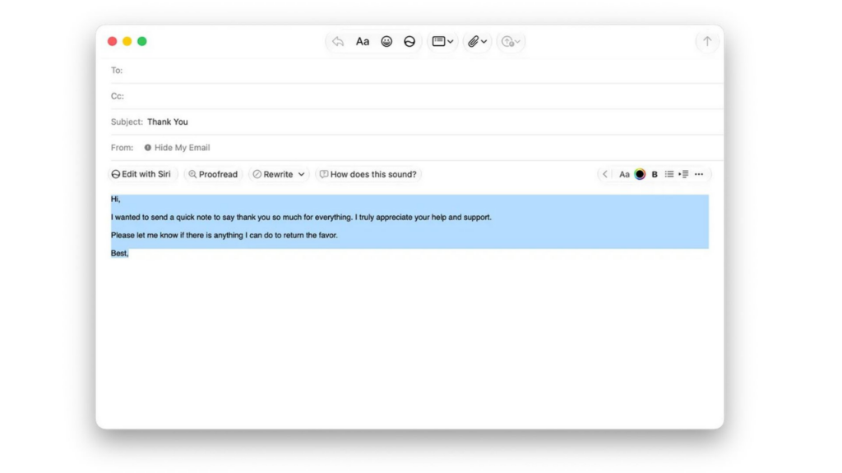This screenshot has height=473, width=842.
Task: Collapse format bar with left chevron
Action: (605, 174)
